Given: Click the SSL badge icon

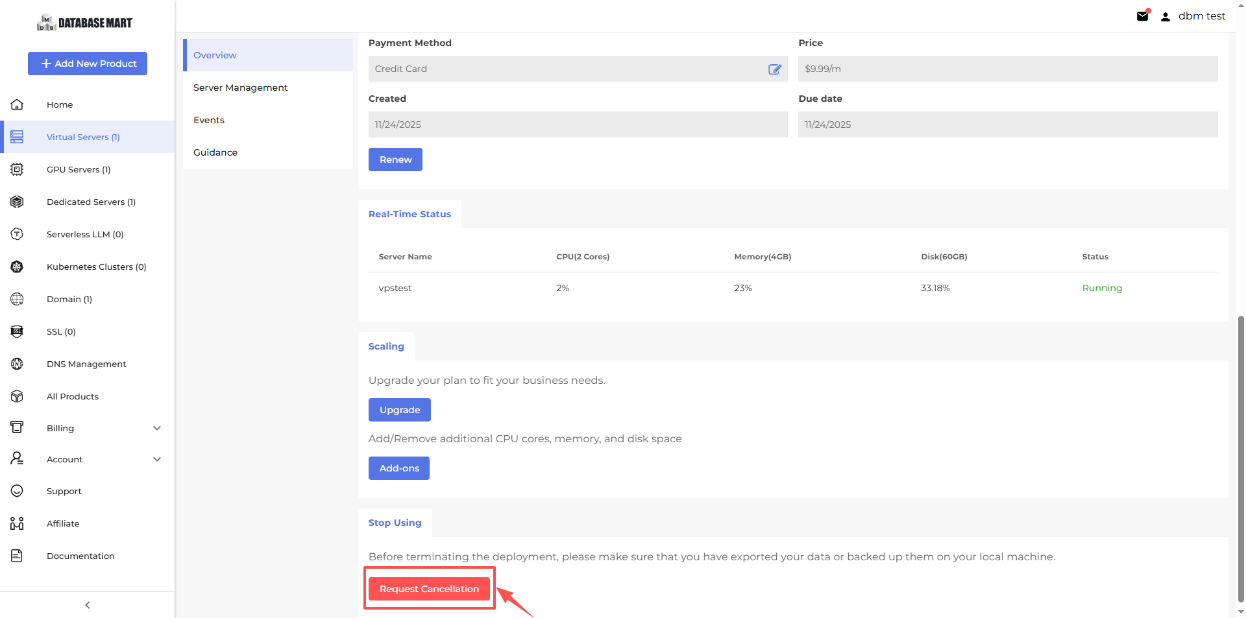Looking at the screenshot, I should click(17, 331).
